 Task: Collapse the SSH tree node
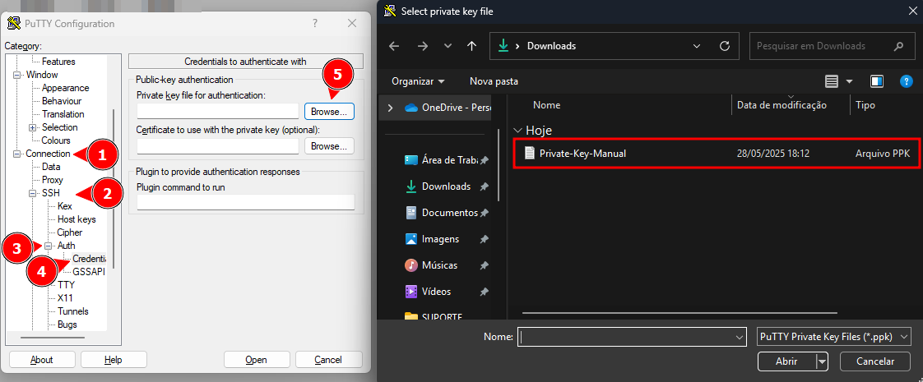32,193
